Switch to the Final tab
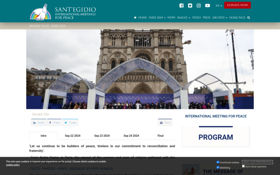280x175 pixels. (161, 136)
